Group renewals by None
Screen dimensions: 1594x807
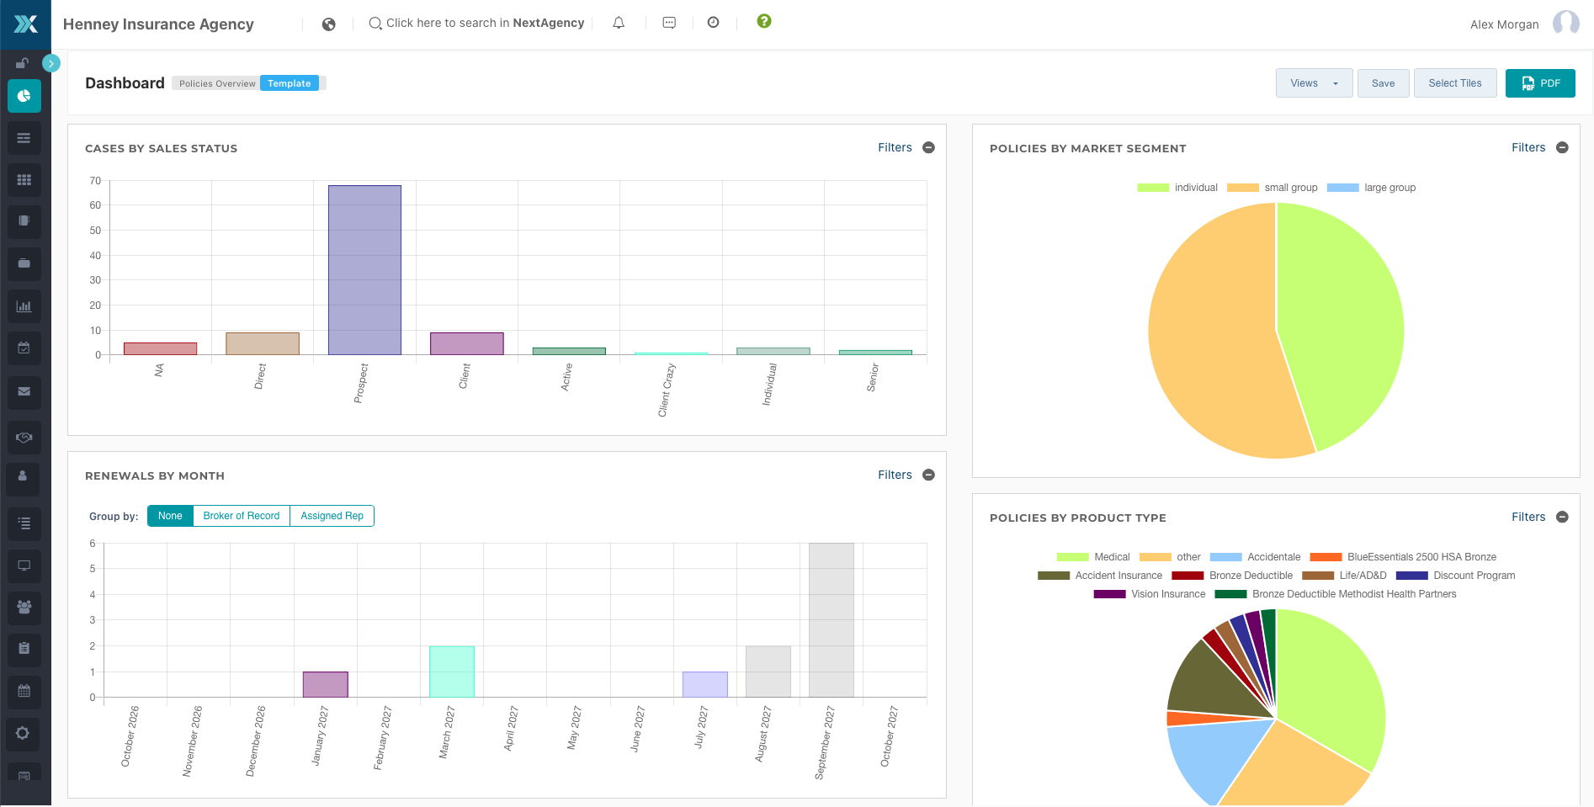(170, 516)
